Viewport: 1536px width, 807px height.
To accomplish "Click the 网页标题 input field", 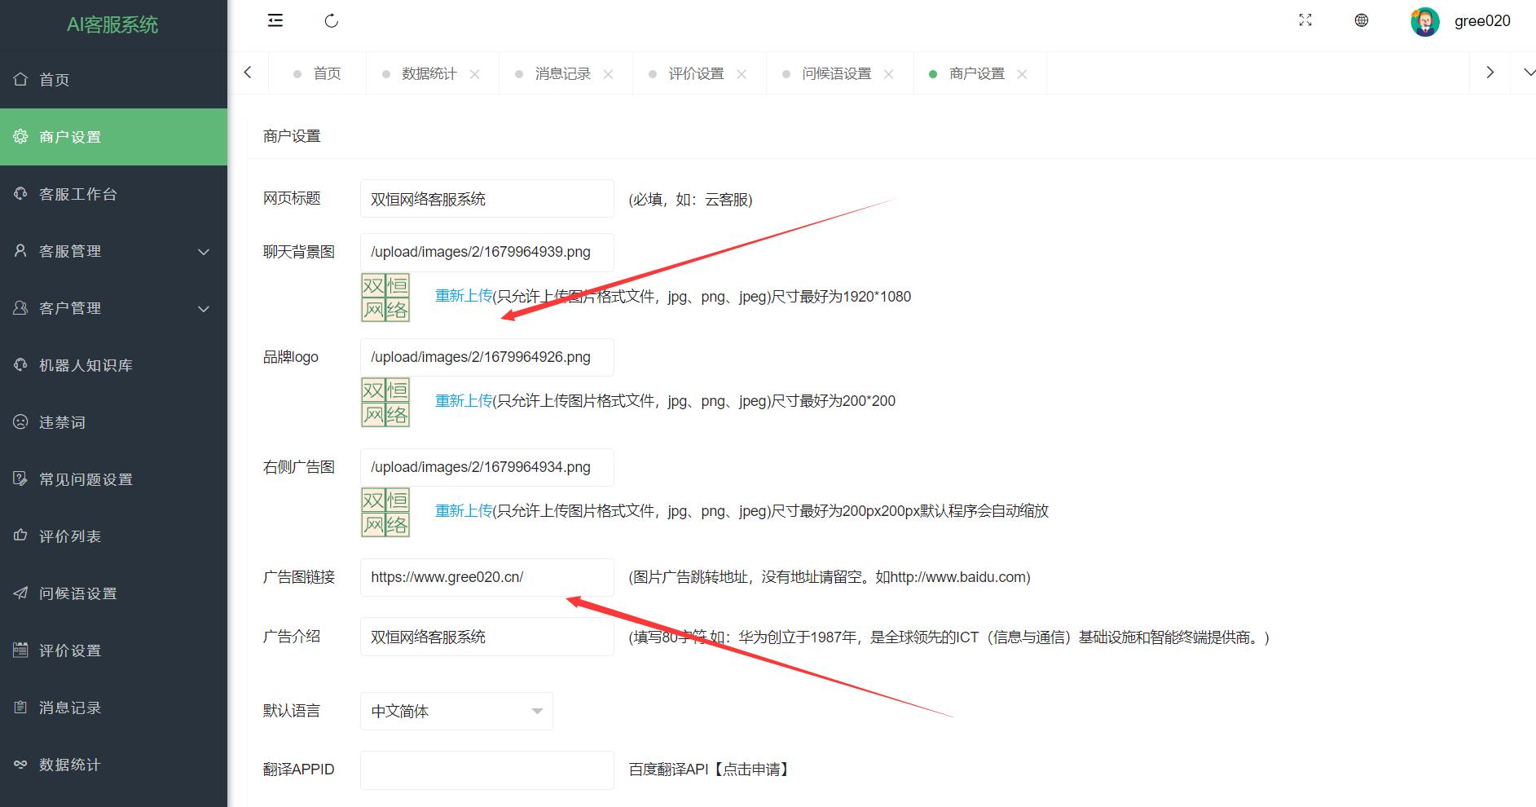I will tap(487, 199).
